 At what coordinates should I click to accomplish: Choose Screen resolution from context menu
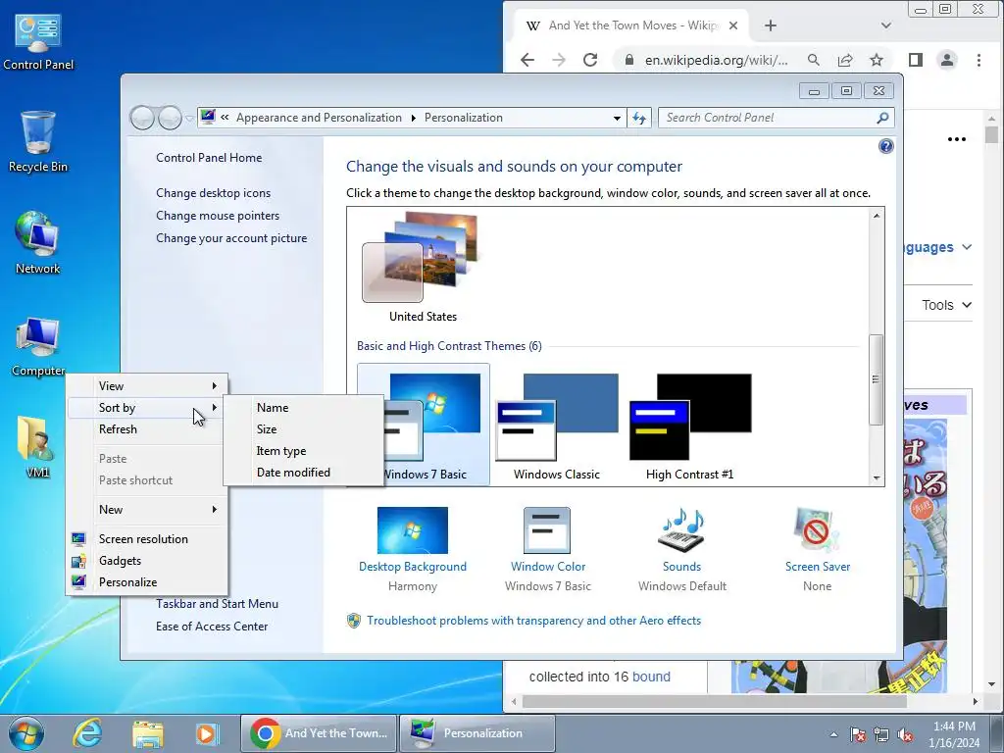point(147,539)
